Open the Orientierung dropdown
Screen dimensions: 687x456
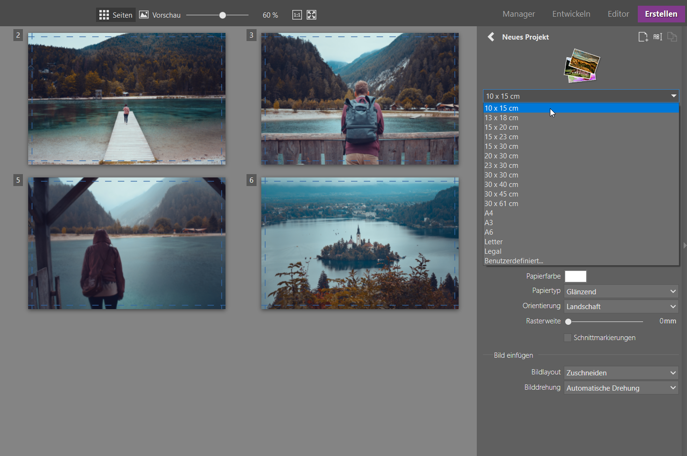click(x=621, y=306)
